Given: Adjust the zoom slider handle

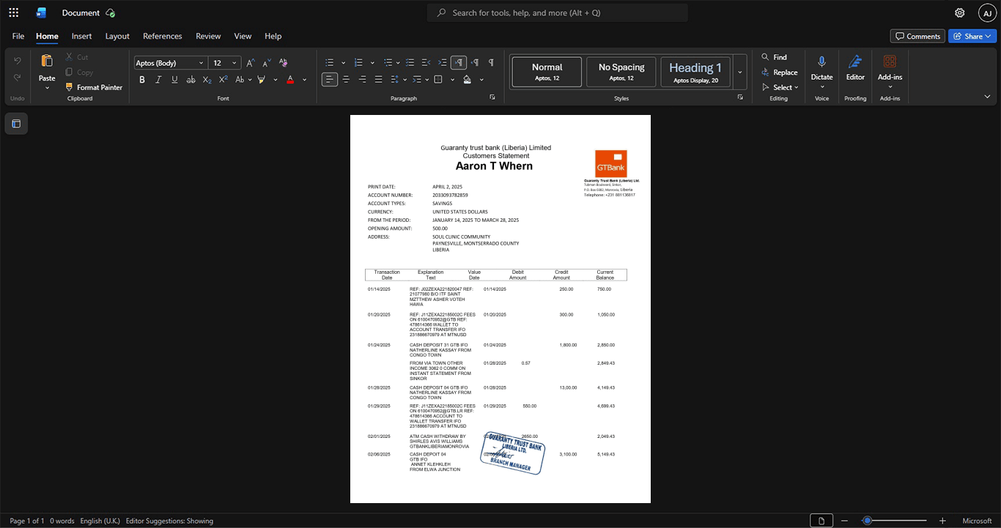Looking at the screenshot, I should (867, 521).
